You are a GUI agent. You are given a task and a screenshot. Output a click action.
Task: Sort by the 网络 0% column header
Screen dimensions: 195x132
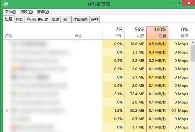(179, 33)
